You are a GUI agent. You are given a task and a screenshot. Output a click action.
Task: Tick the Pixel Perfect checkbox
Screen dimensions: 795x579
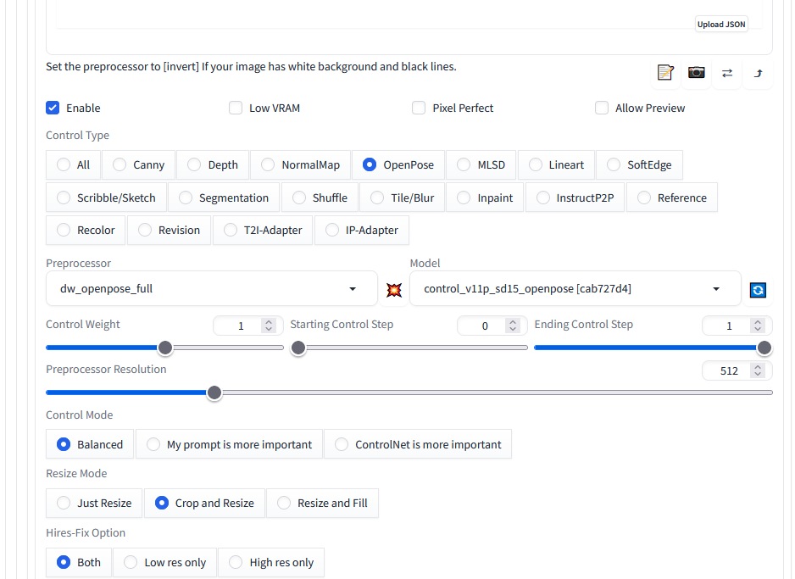[419, 108]
